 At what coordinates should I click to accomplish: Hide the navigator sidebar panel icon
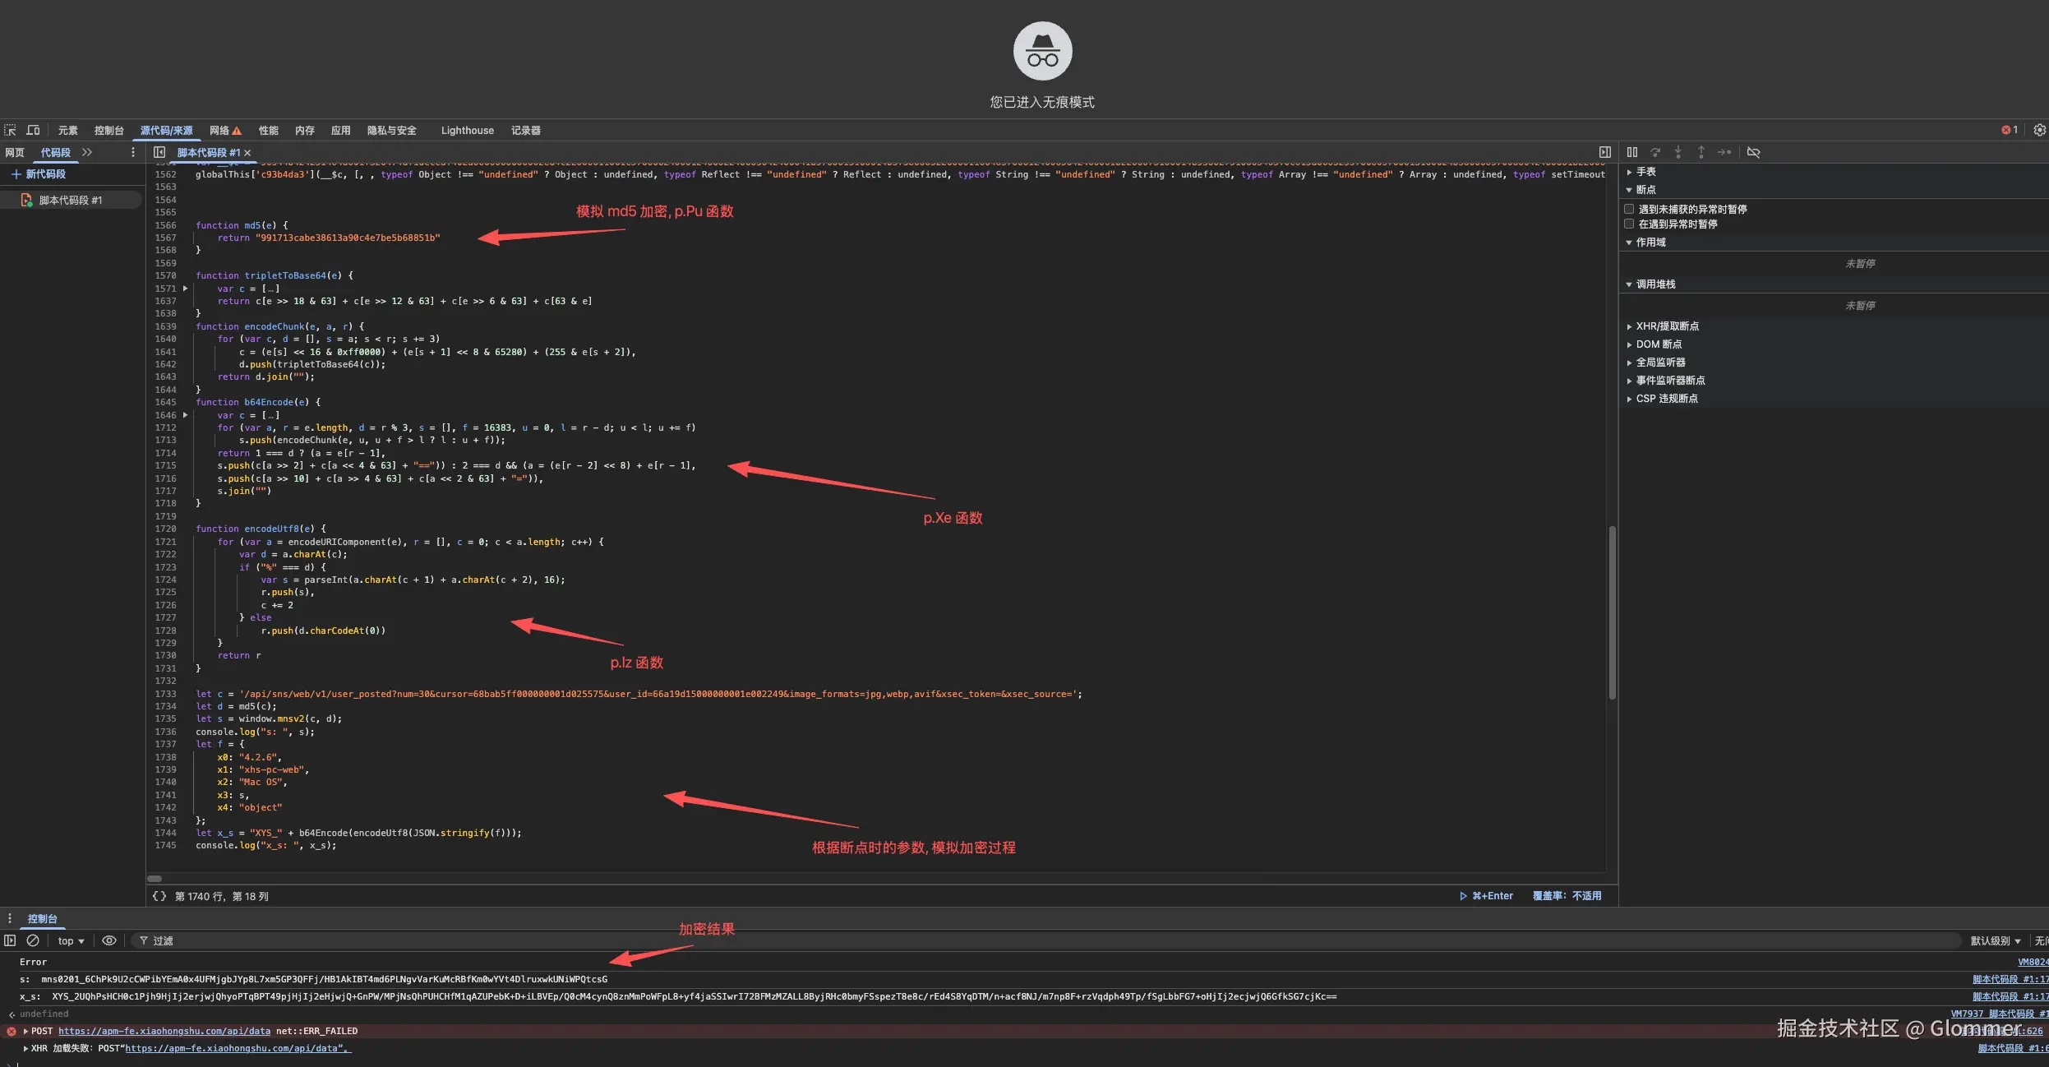tap(159, 152)
